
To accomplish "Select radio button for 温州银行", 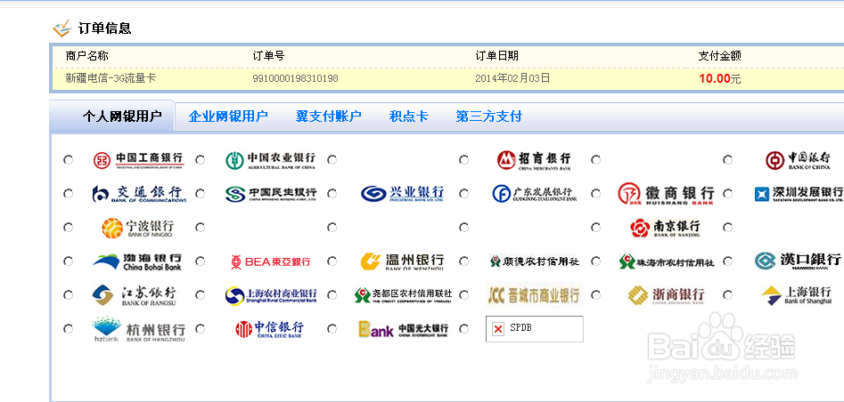I will coord(332,261).
